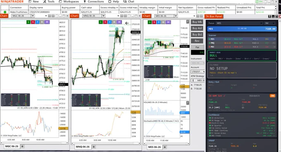Select the MNQ 06-26 bottom tab
Viewport: 281px width, 152px height.
coord(83,147)
